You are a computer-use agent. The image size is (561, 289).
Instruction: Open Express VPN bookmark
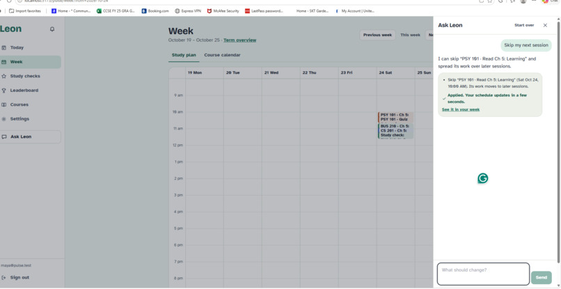tap(188, 11)
